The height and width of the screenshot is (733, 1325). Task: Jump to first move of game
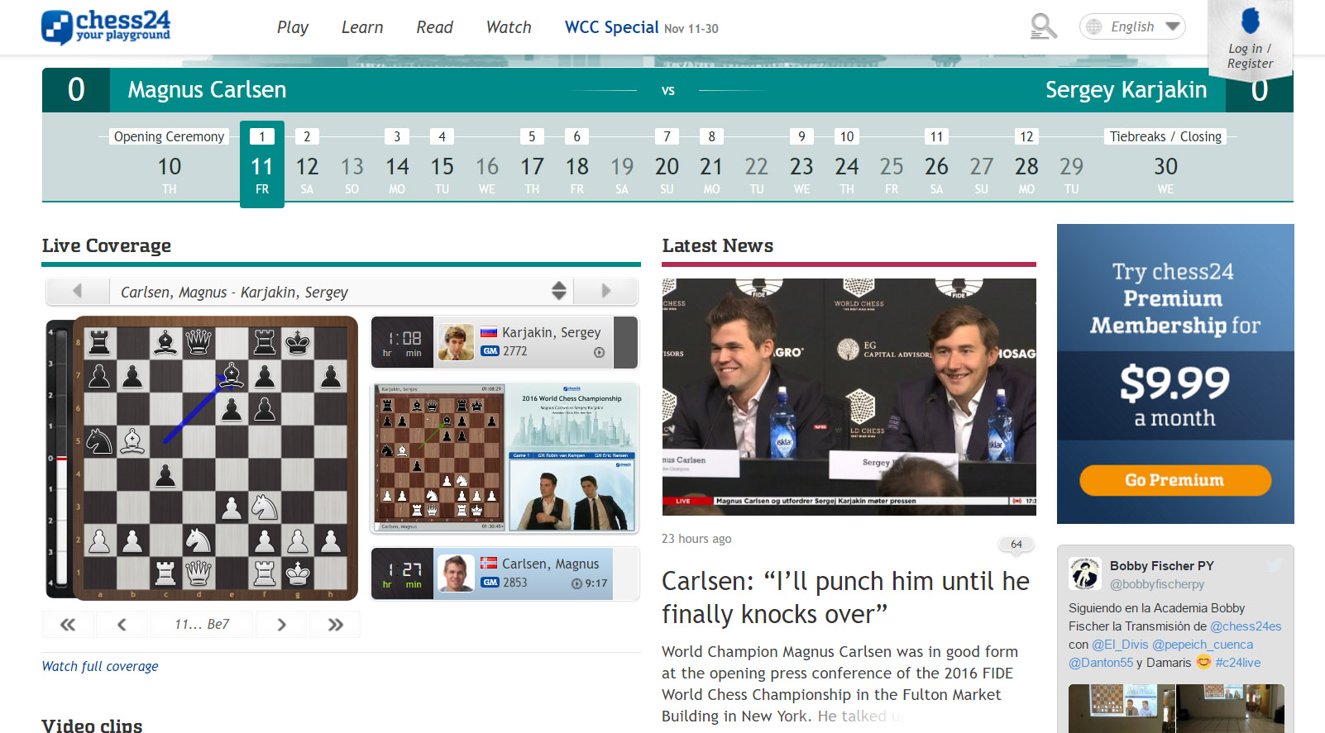[68, 625]
